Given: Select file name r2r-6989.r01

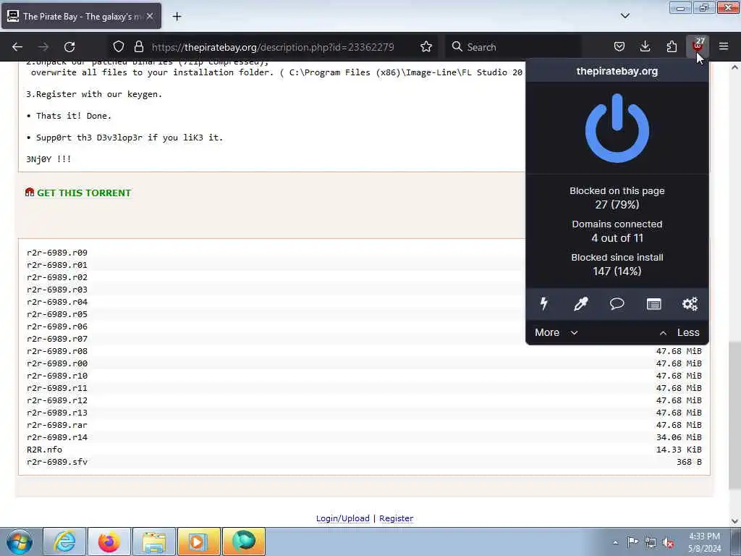Looking at the screenshot, I should tap(57, 265).
